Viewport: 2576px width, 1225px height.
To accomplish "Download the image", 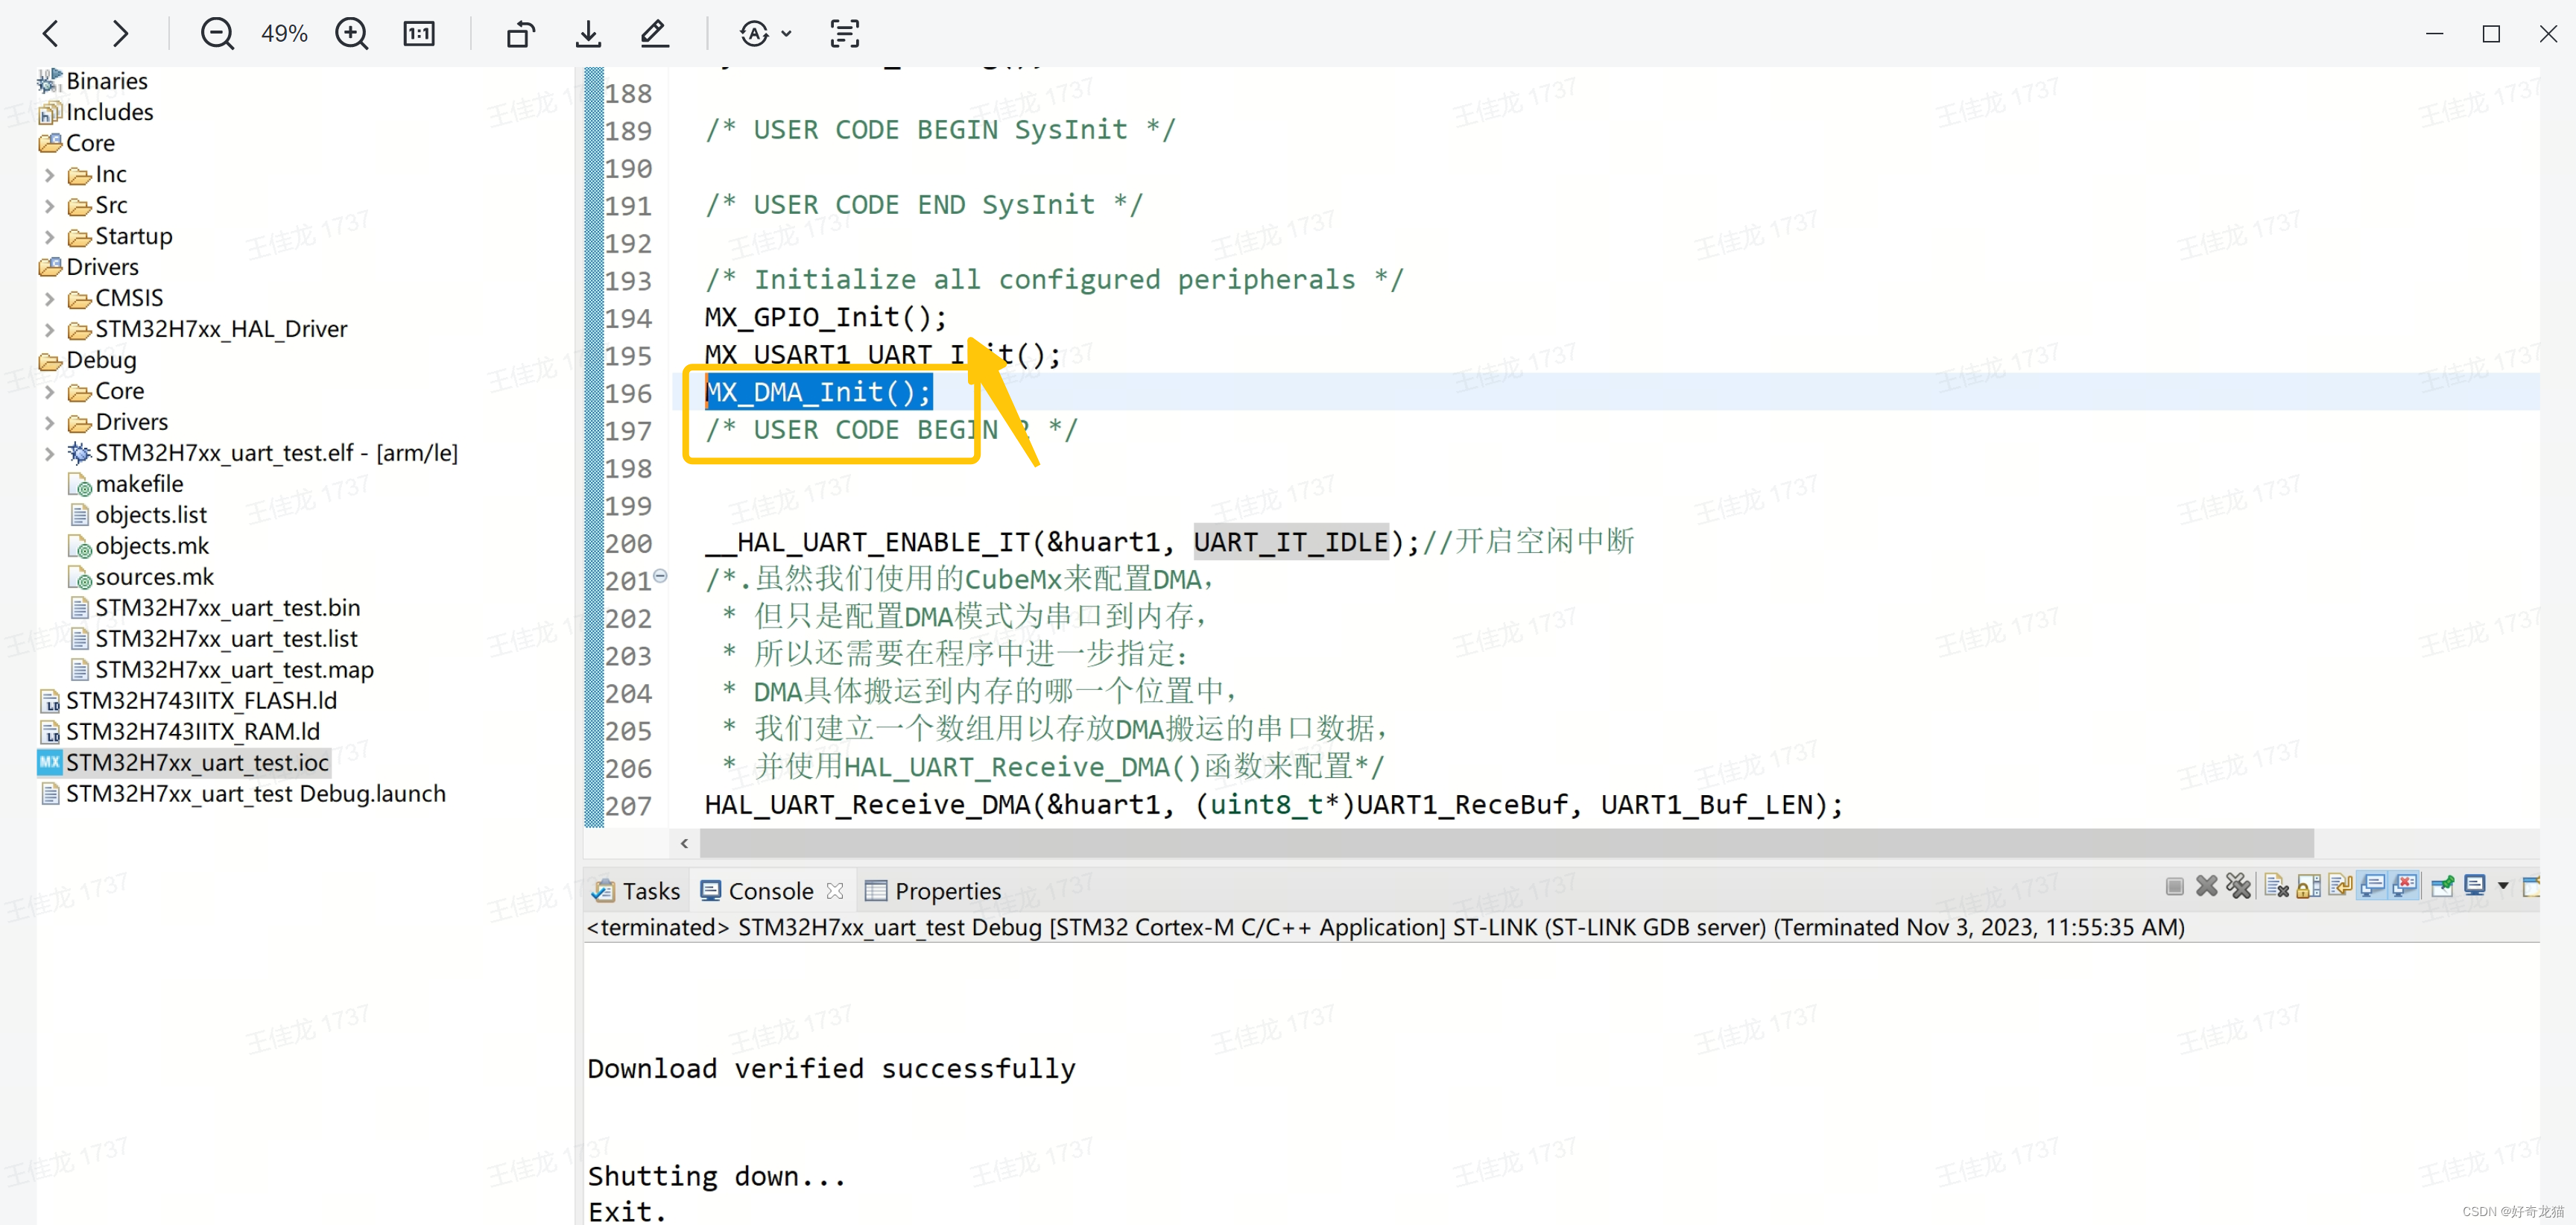I will 588,33.
